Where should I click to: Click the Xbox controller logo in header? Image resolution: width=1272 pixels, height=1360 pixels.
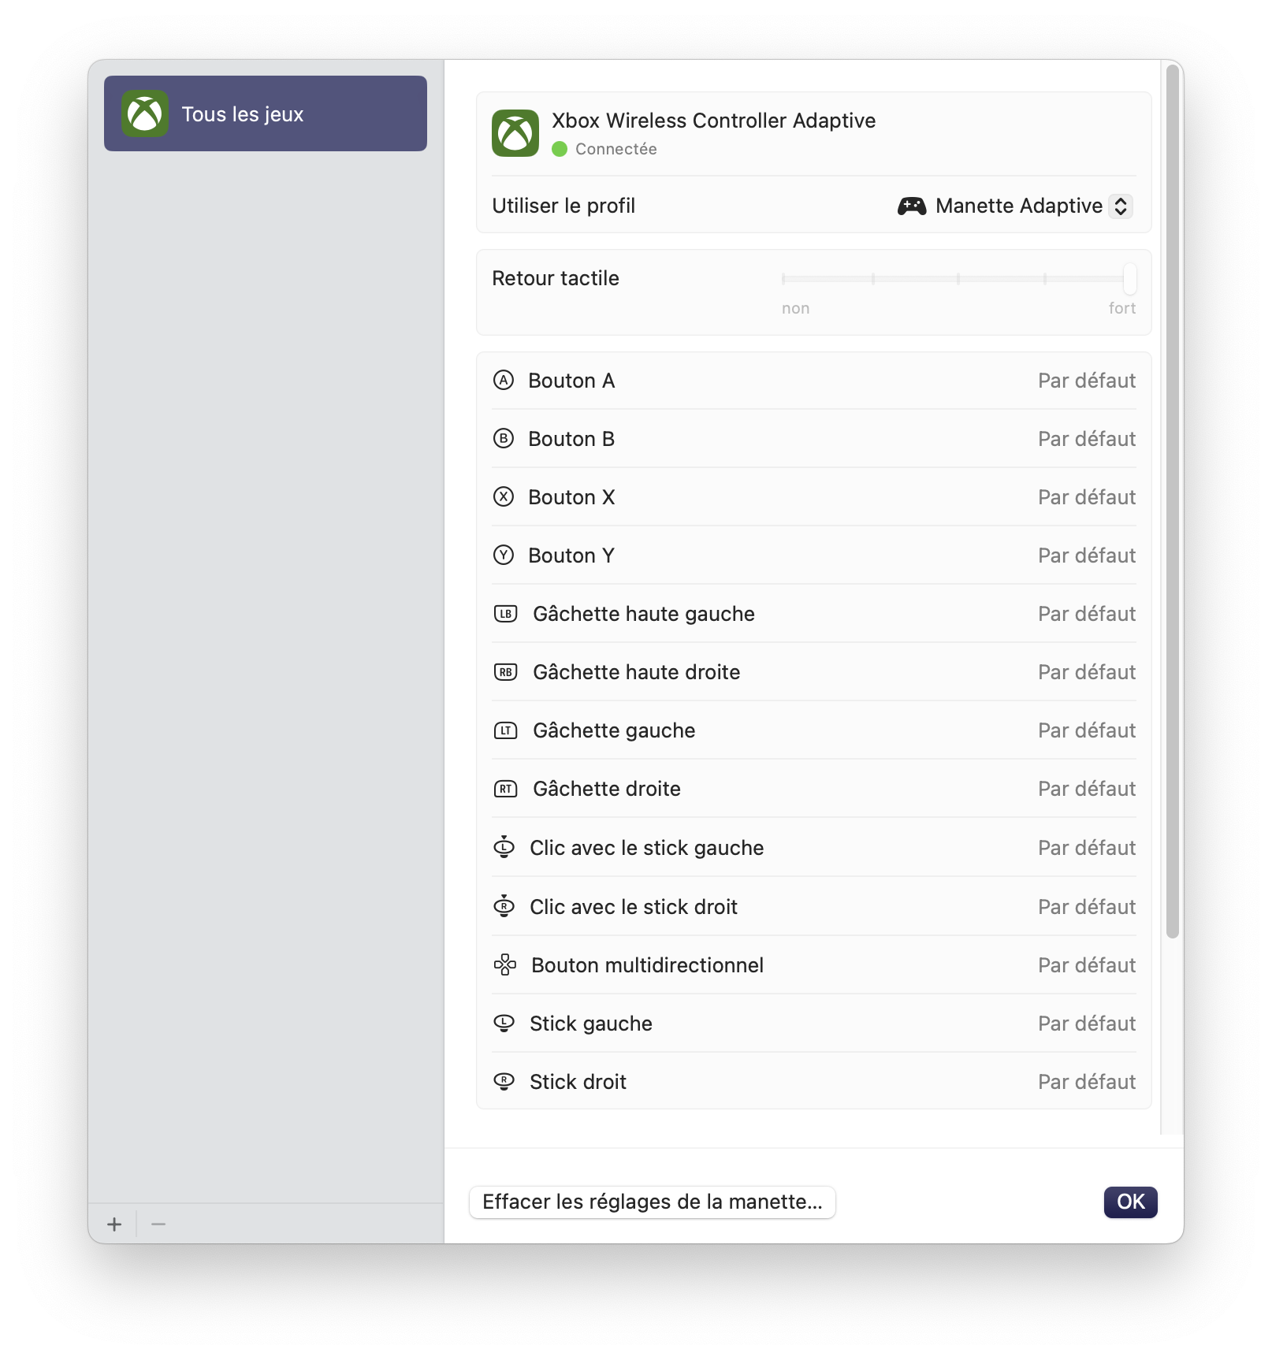(x=515, y=133)
